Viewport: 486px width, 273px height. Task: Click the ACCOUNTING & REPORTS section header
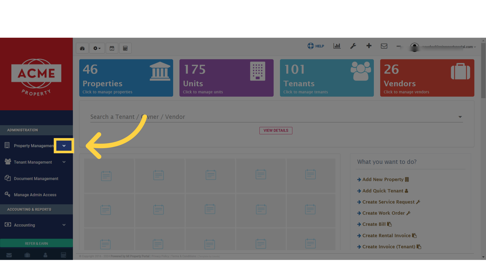36,210
